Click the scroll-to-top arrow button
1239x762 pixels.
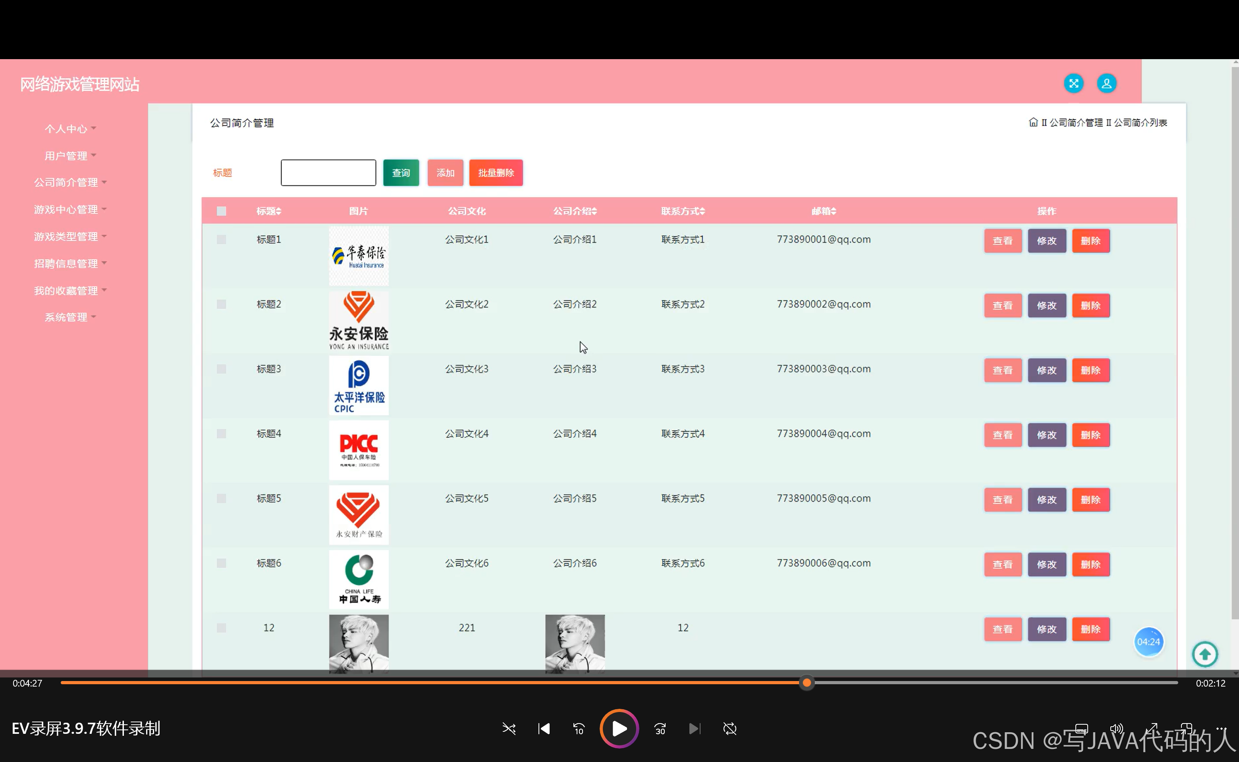[1205, 654]
